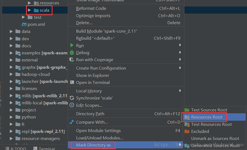
Task: Expand the data folder arrow
Action: click(x=11, y=31)
